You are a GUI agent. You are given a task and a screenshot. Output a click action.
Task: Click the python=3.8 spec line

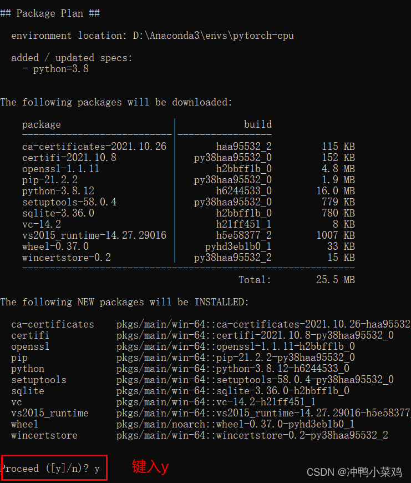coord(55,69)
